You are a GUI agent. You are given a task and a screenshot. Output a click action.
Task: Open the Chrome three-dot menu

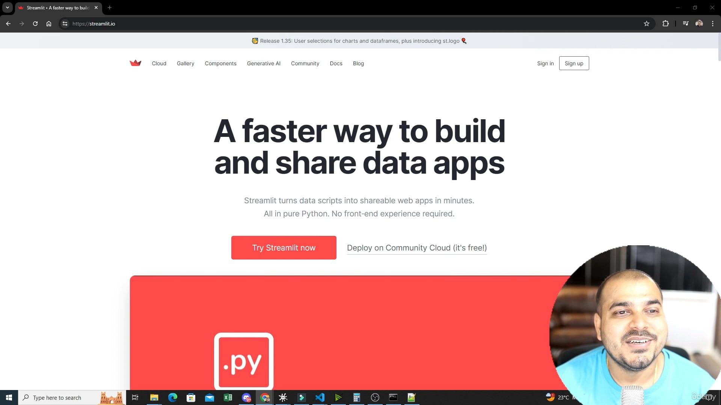[x=713, y=24]
